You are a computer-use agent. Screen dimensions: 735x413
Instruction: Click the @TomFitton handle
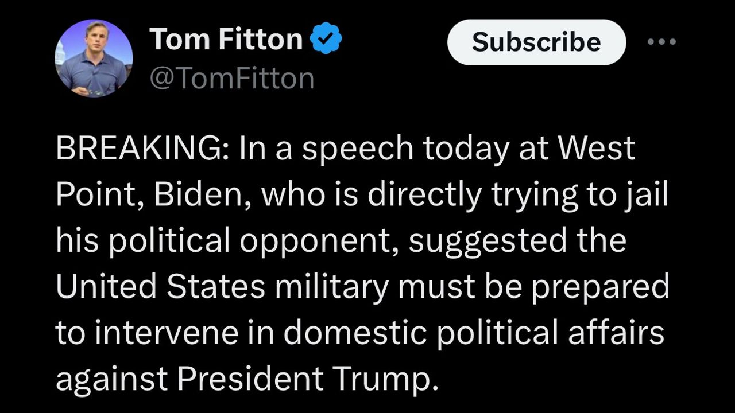tap(232, 79)
